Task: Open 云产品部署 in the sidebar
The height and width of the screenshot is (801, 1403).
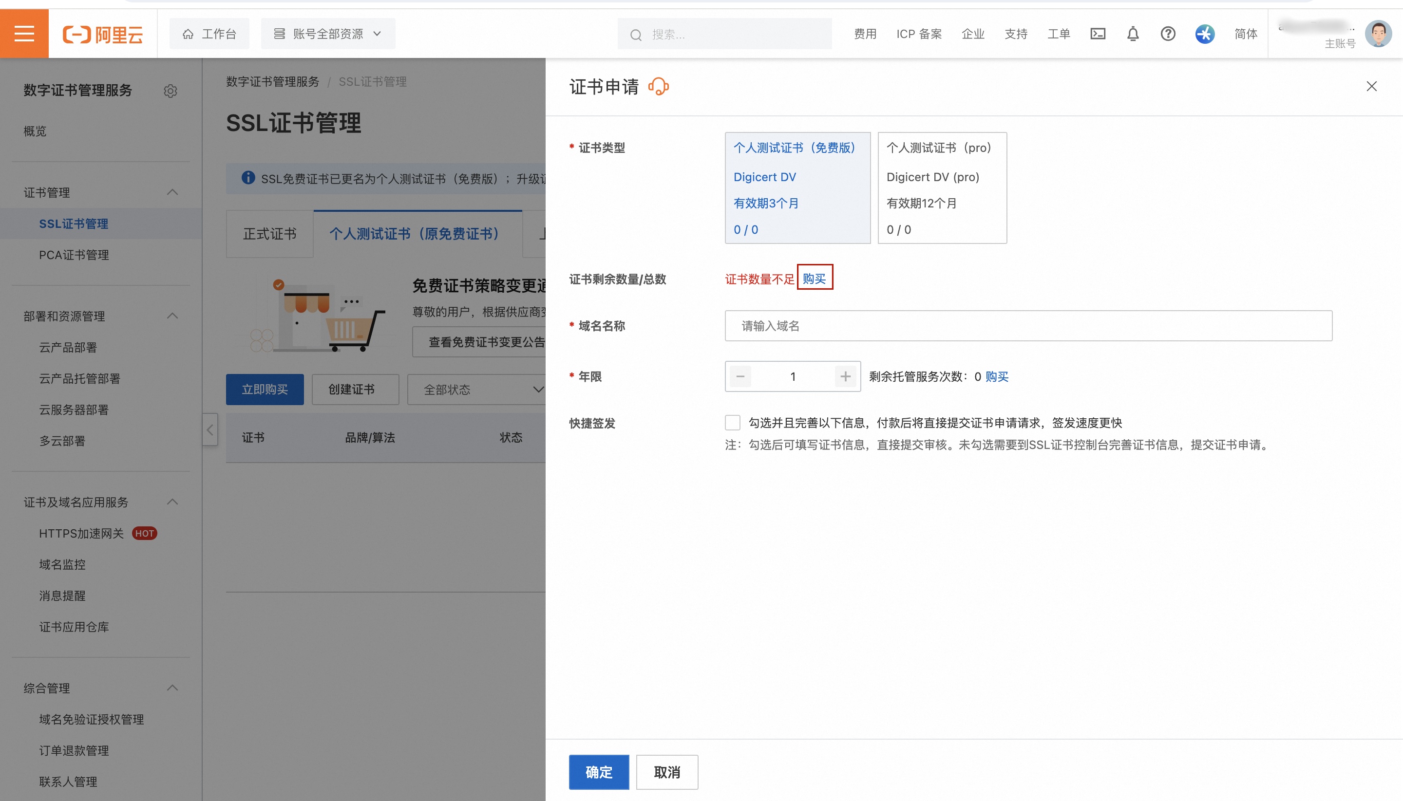Action: tap(68, 347)
